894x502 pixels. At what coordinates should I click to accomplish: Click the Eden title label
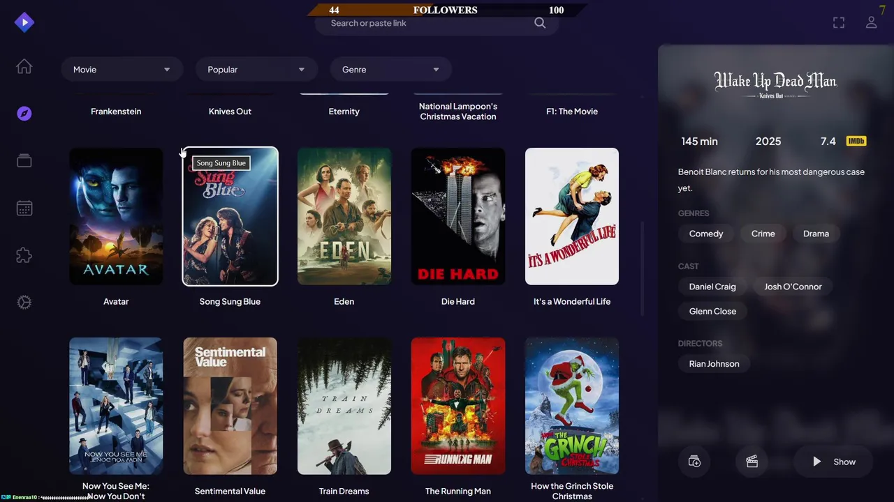(344, 302)
